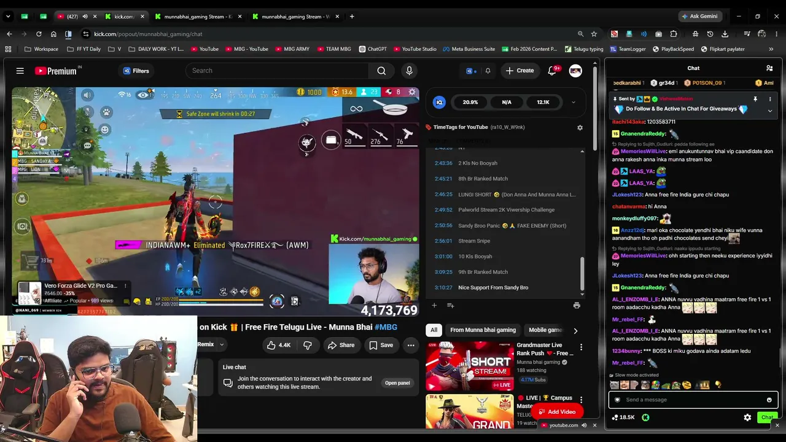Open the multi-add icon beside the plus in TimeTags

tap(450, 305)
